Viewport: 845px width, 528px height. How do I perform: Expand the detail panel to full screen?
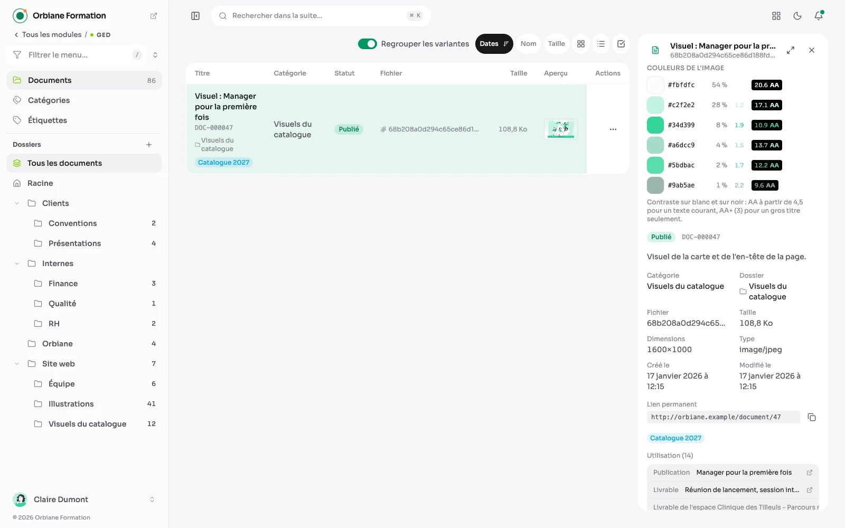791,50
